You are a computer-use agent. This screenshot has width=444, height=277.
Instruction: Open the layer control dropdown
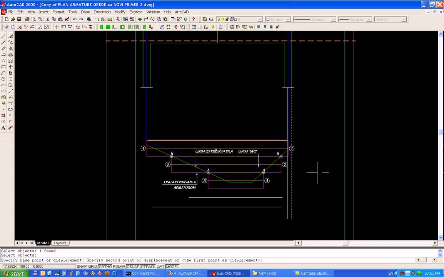click(x=260, y=19)
